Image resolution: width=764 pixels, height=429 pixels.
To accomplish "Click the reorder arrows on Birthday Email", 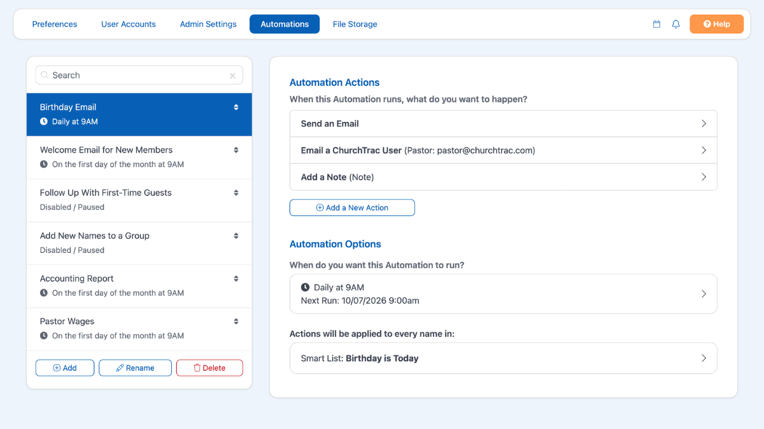I will [x=236, y=107].
